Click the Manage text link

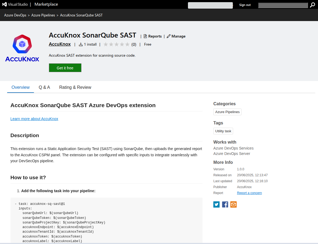click(178, 36)
